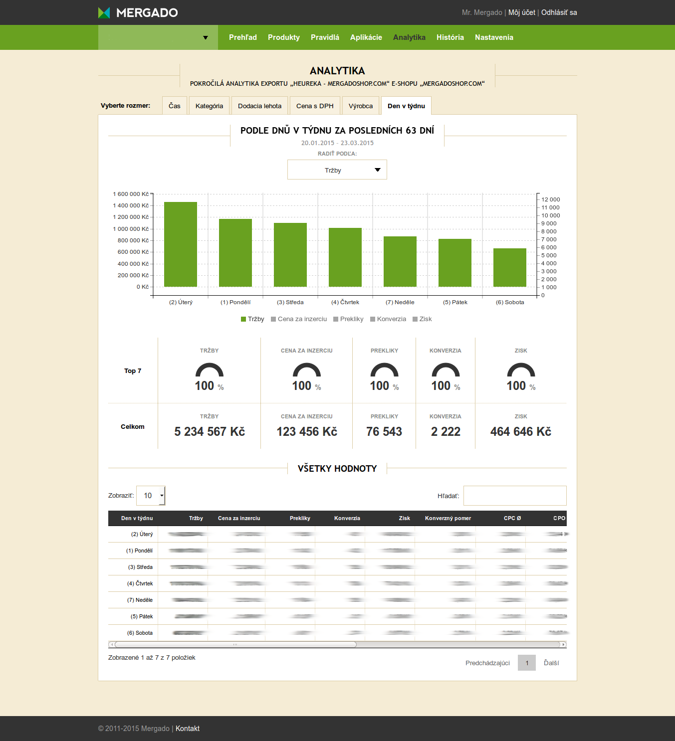Select the Analytika menu item

(x=409, y=37)
